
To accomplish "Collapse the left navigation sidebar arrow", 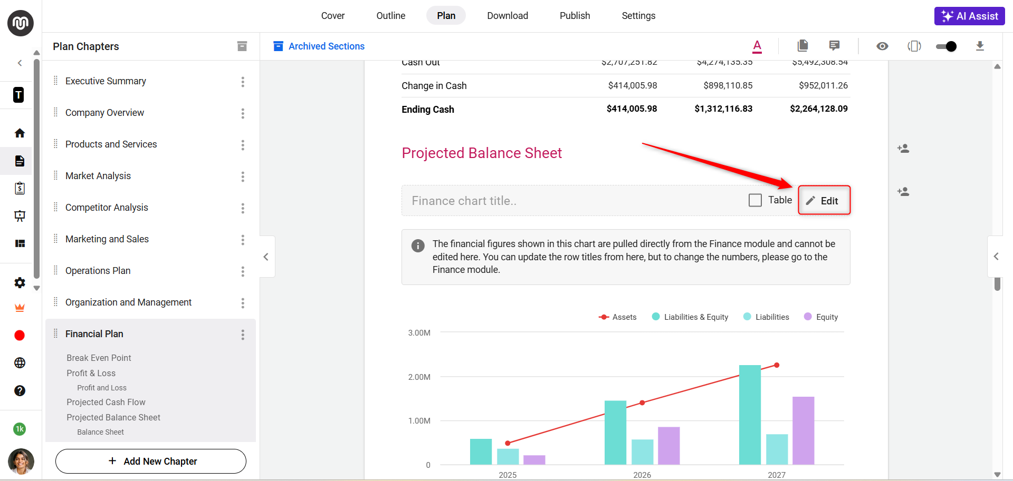I will point(20,63).
